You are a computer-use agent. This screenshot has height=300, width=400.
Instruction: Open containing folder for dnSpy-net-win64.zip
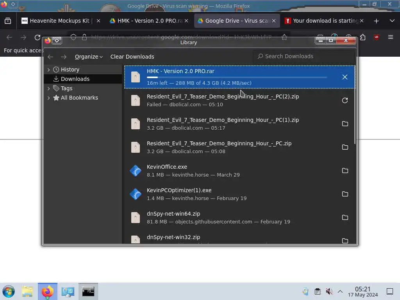click(x=345, y=218)
